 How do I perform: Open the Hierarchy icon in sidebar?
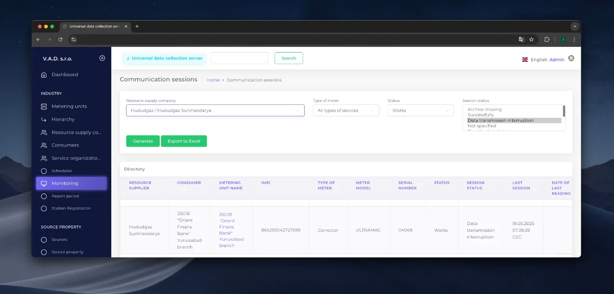click(x=44, y=119)
